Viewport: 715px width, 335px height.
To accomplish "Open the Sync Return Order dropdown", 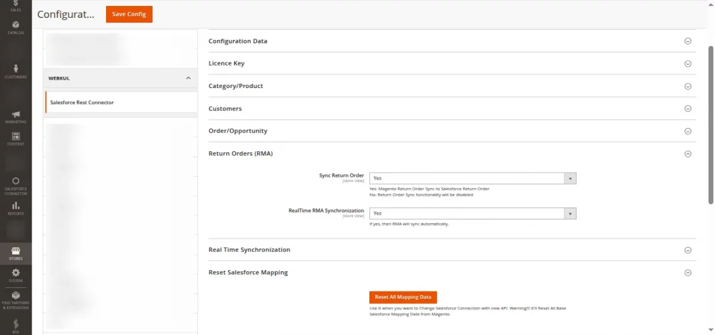I will (472, 178).
